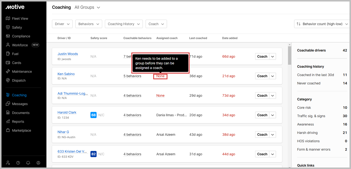The image size is (351, 169).
Task: Go to Marketplace menu item
Action: [x=22, y=130]
